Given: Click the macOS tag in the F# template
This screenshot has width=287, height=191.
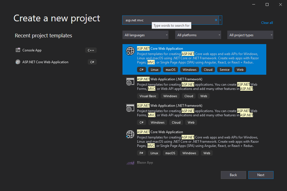Looking at the screenshot, I should [x=170, y=153].
